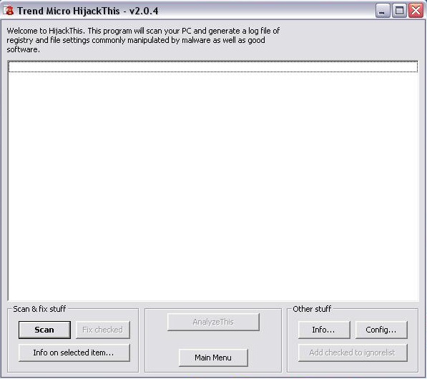427x379 pixels.
Task: Click the Other stuff group label
Action: tap(312, 309)
